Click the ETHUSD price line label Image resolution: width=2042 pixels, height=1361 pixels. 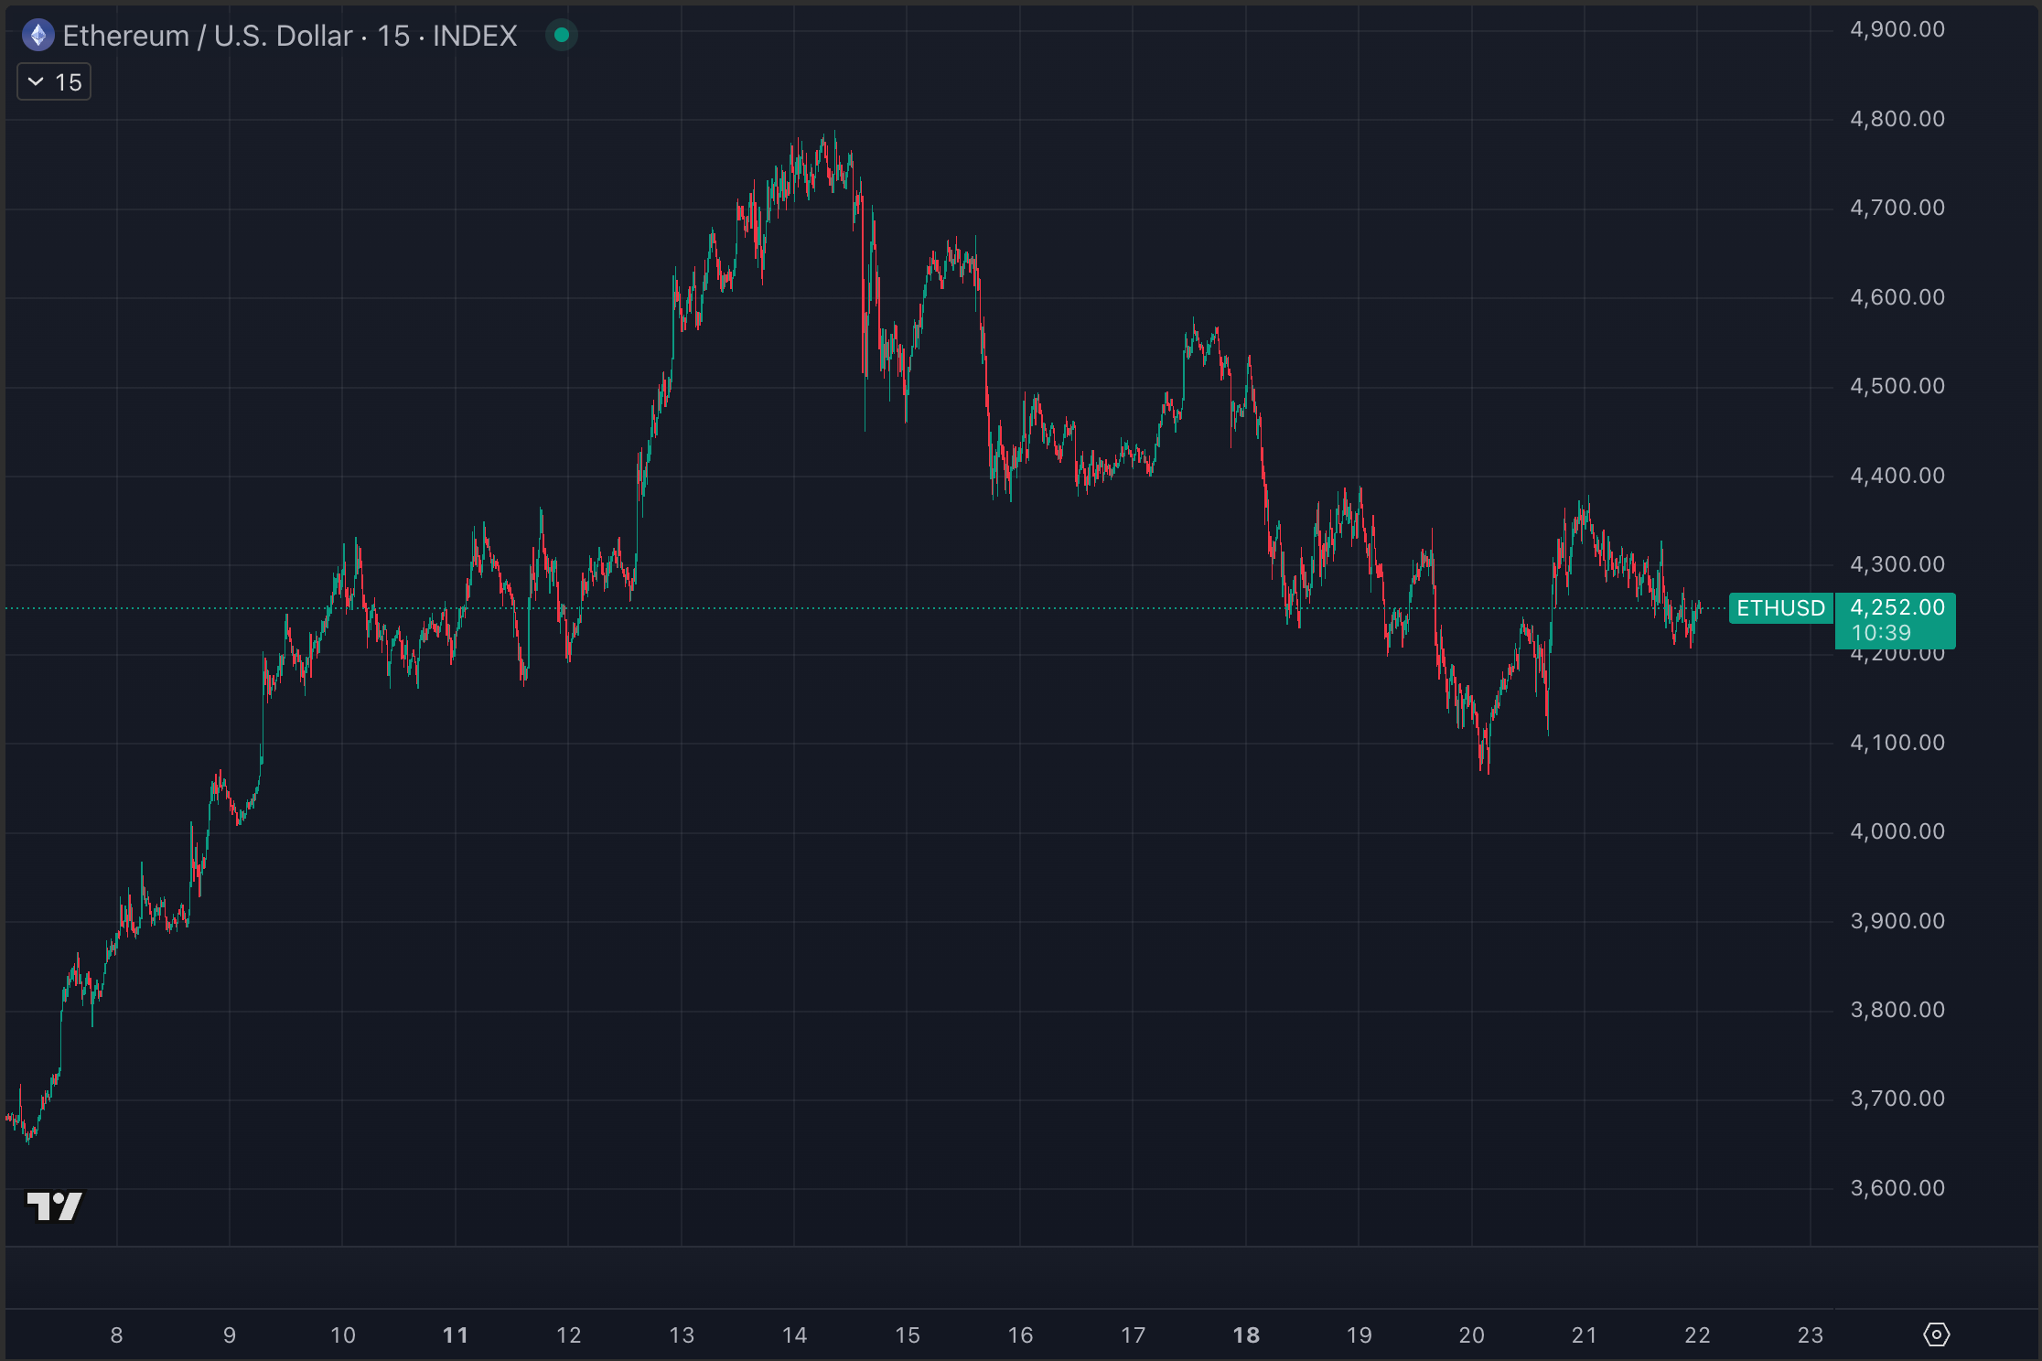pos(1780,608)
